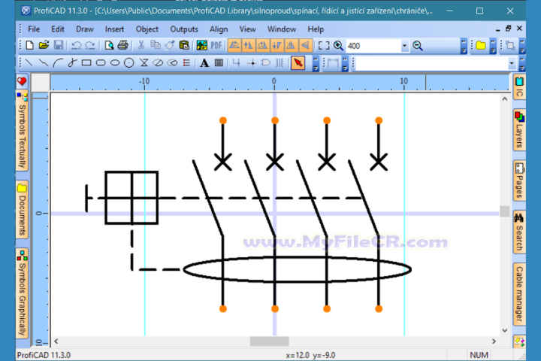Click the yellow folder toolbar icon

point(481,46)
